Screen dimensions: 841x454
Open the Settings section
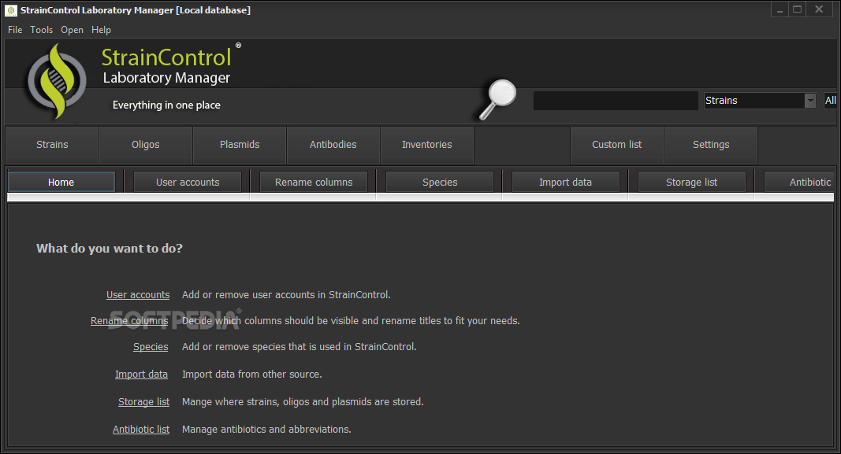[x=711, y=145]
